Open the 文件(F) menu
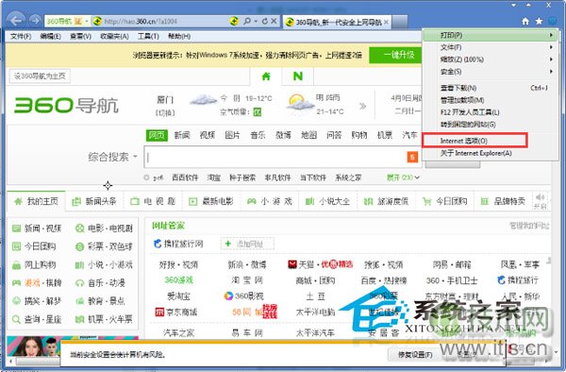The width and height of the screenshot is (566, 372). (21, 37)
